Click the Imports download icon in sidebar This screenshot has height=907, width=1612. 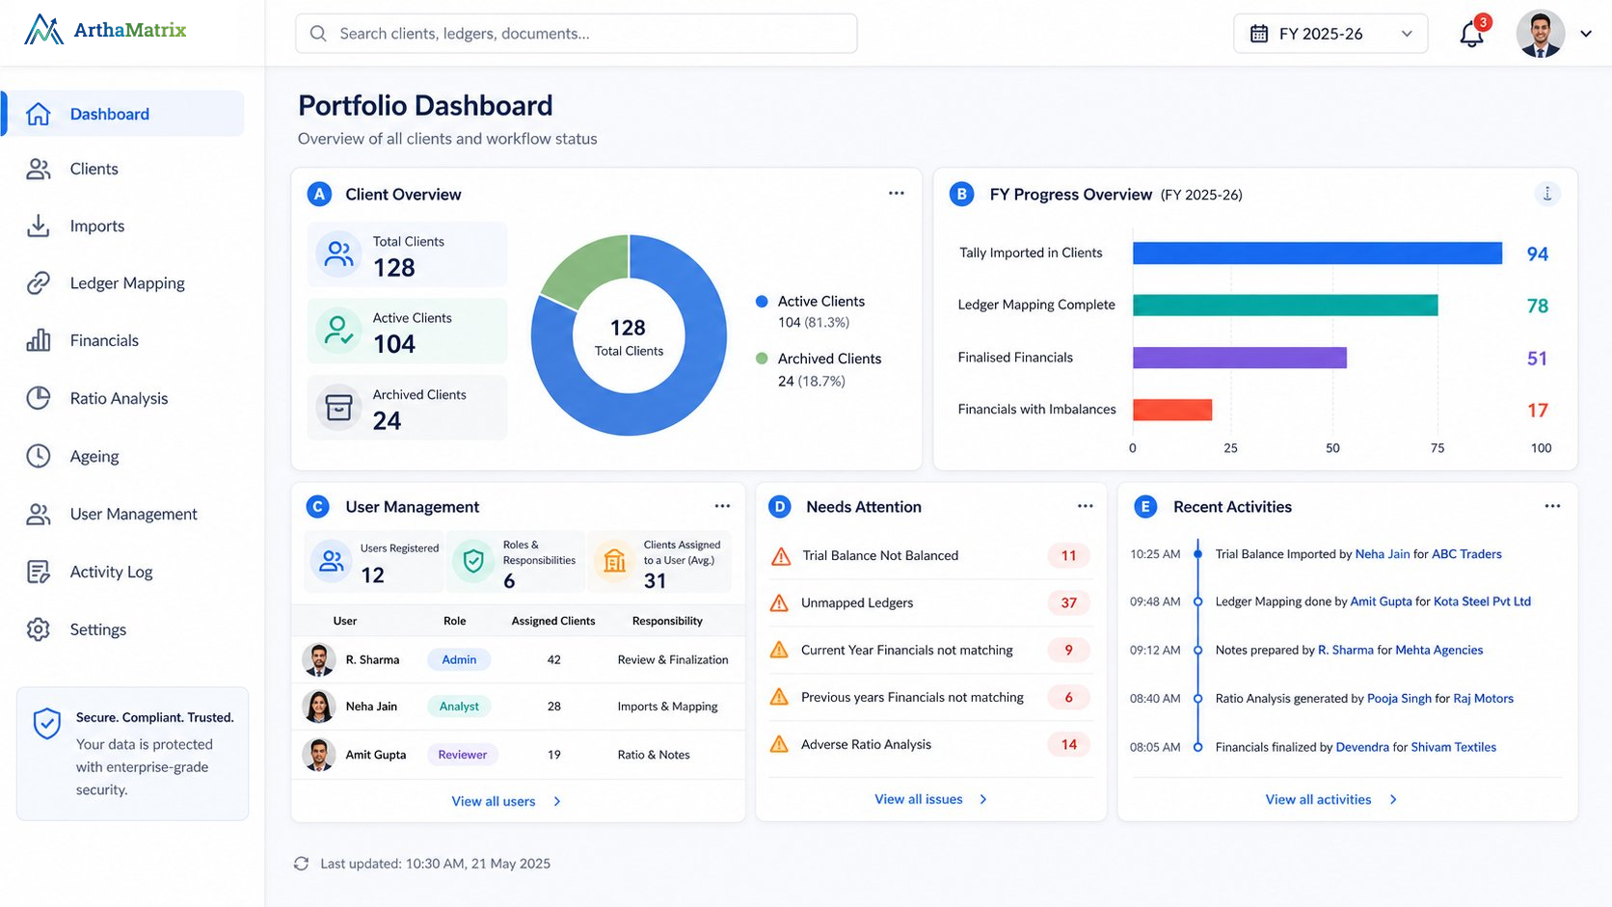click(x=39, y=226)
